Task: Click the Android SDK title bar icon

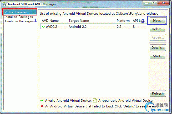Action: [x=4, y=4]
